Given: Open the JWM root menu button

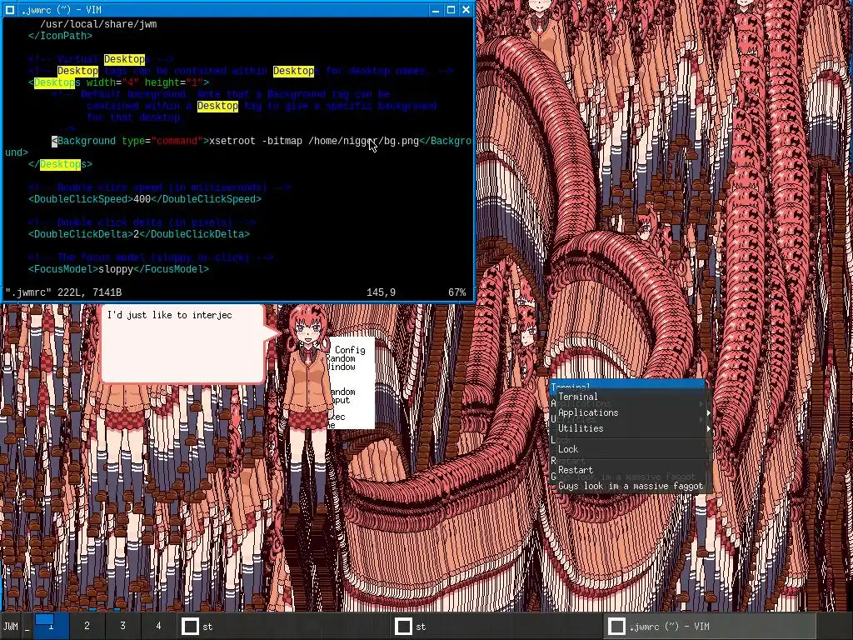Looking at the screenshot, I should (10, 627).
